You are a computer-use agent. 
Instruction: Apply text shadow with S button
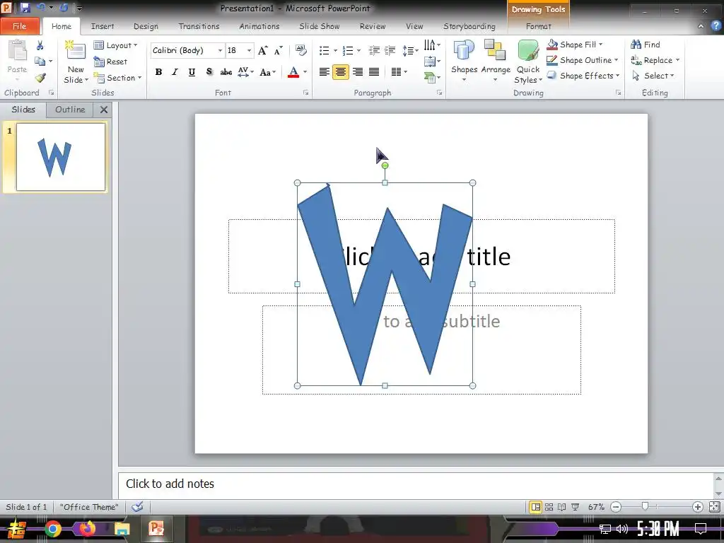209,71
